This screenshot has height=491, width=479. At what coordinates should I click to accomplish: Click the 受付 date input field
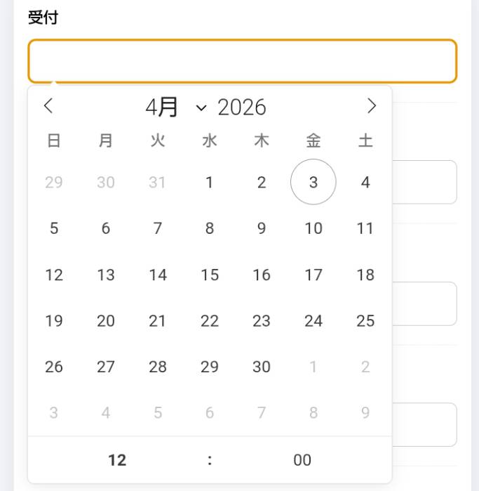(242, 61)
